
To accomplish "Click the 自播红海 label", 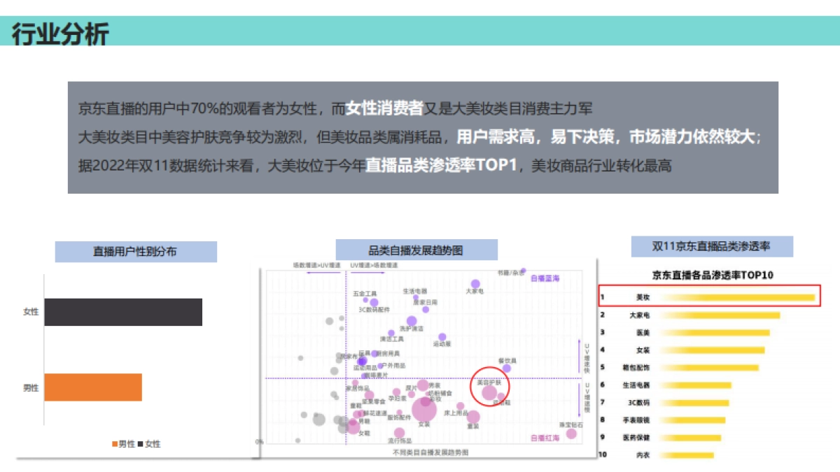I will [x=545, y=438].
